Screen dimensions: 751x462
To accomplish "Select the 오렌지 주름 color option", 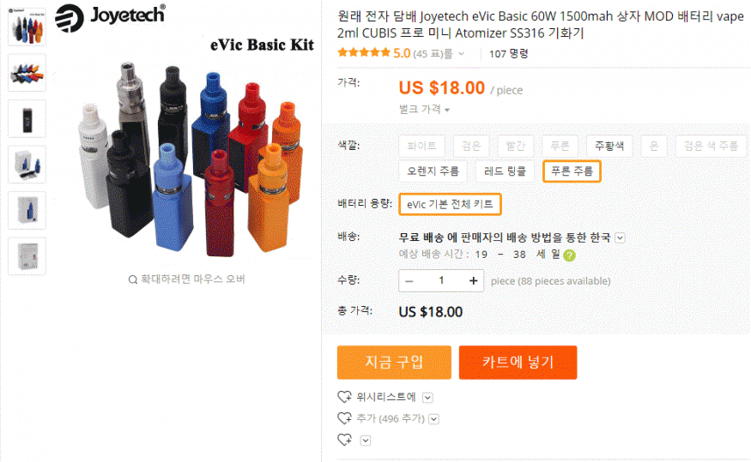I will pyautogui.click(x=433, y=171).
